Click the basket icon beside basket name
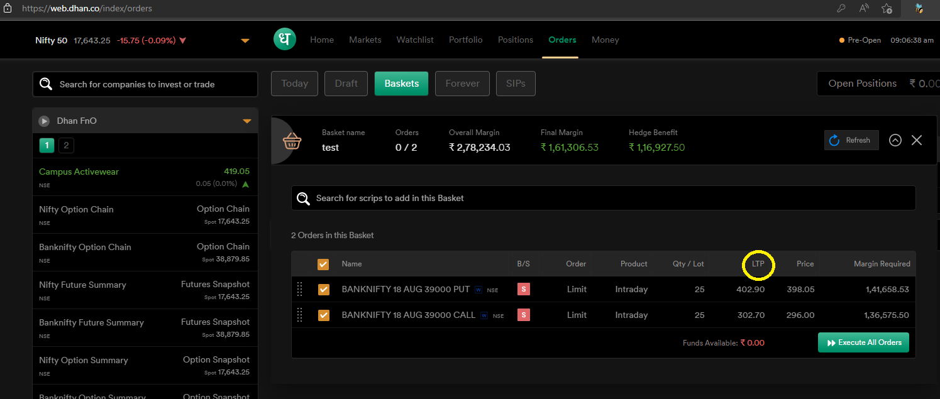The height and width of the screenshot is (399, 940). tap(291, 141)
